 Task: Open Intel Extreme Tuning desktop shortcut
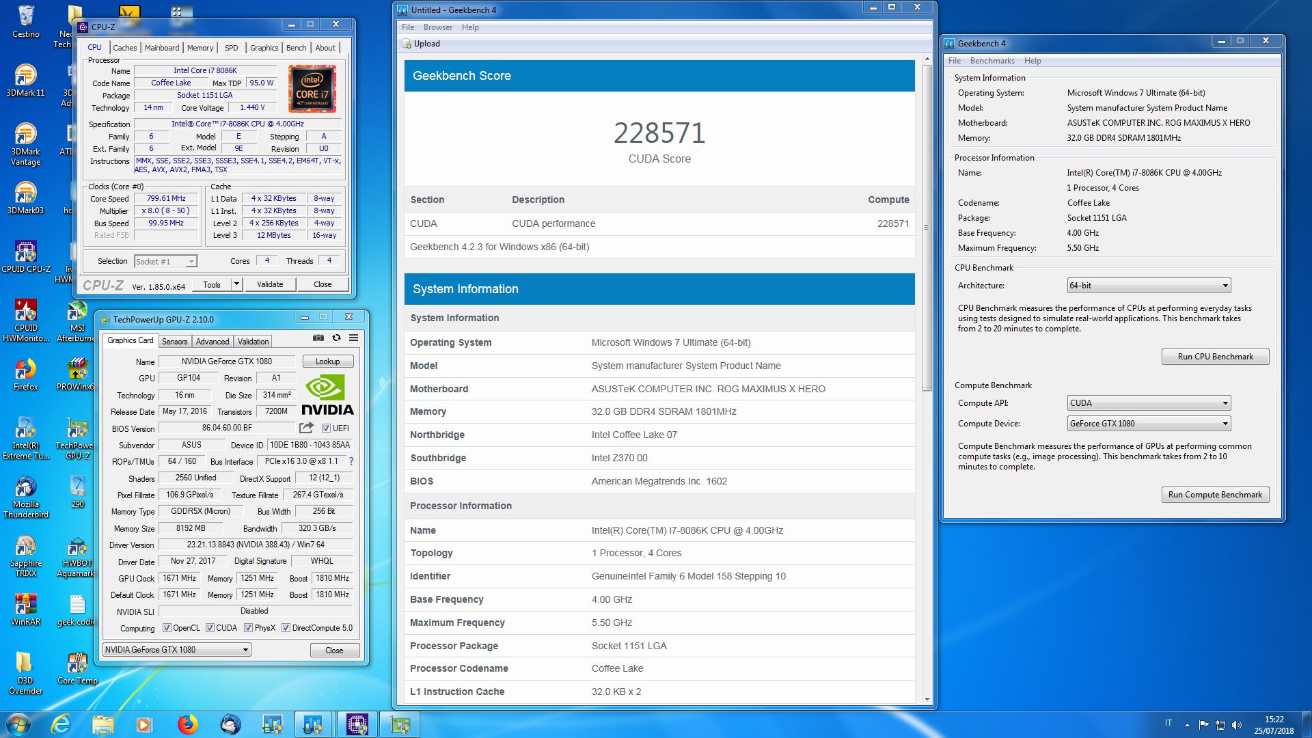tap(26, 438)
